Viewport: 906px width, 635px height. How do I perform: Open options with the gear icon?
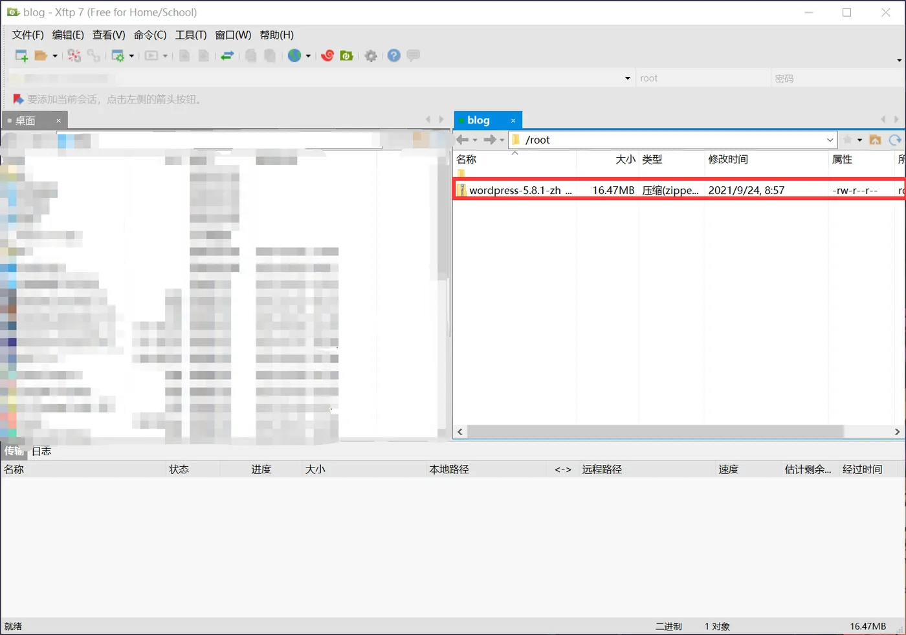[371, 56]
